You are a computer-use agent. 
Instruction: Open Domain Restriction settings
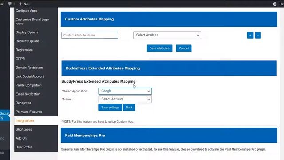click(29, 68)
